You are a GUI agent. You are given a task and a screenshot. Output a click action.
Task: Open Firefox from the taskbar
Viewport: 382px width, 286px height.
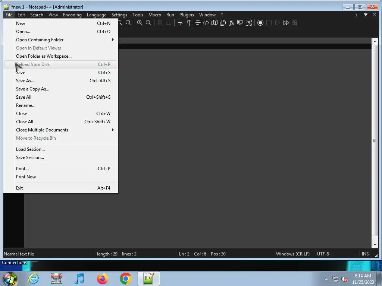coord(102,279)
